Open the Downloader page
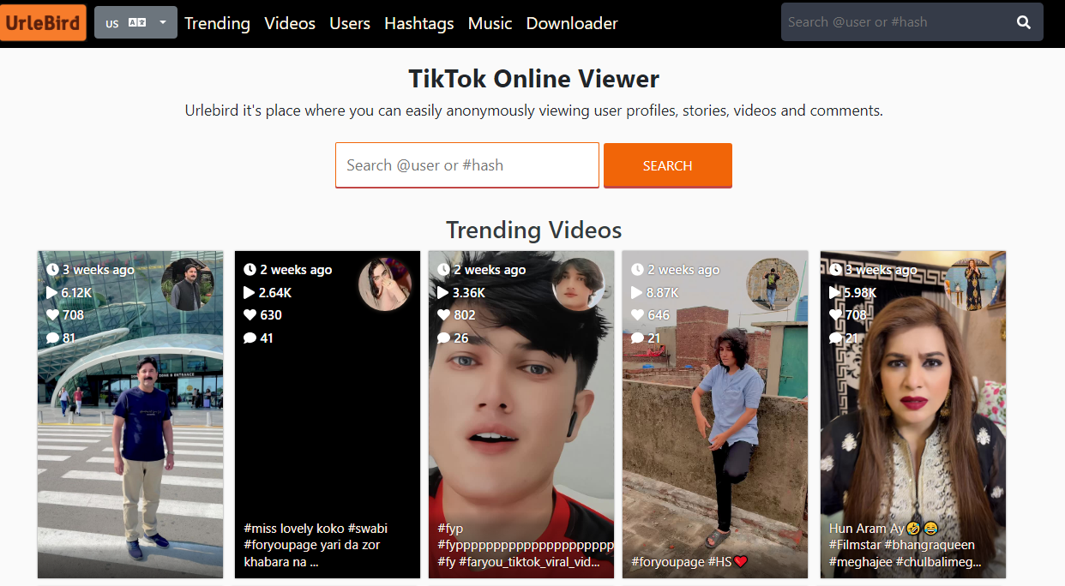The width and height of the screenshot is (1065, 586). (x=572, y=23)
